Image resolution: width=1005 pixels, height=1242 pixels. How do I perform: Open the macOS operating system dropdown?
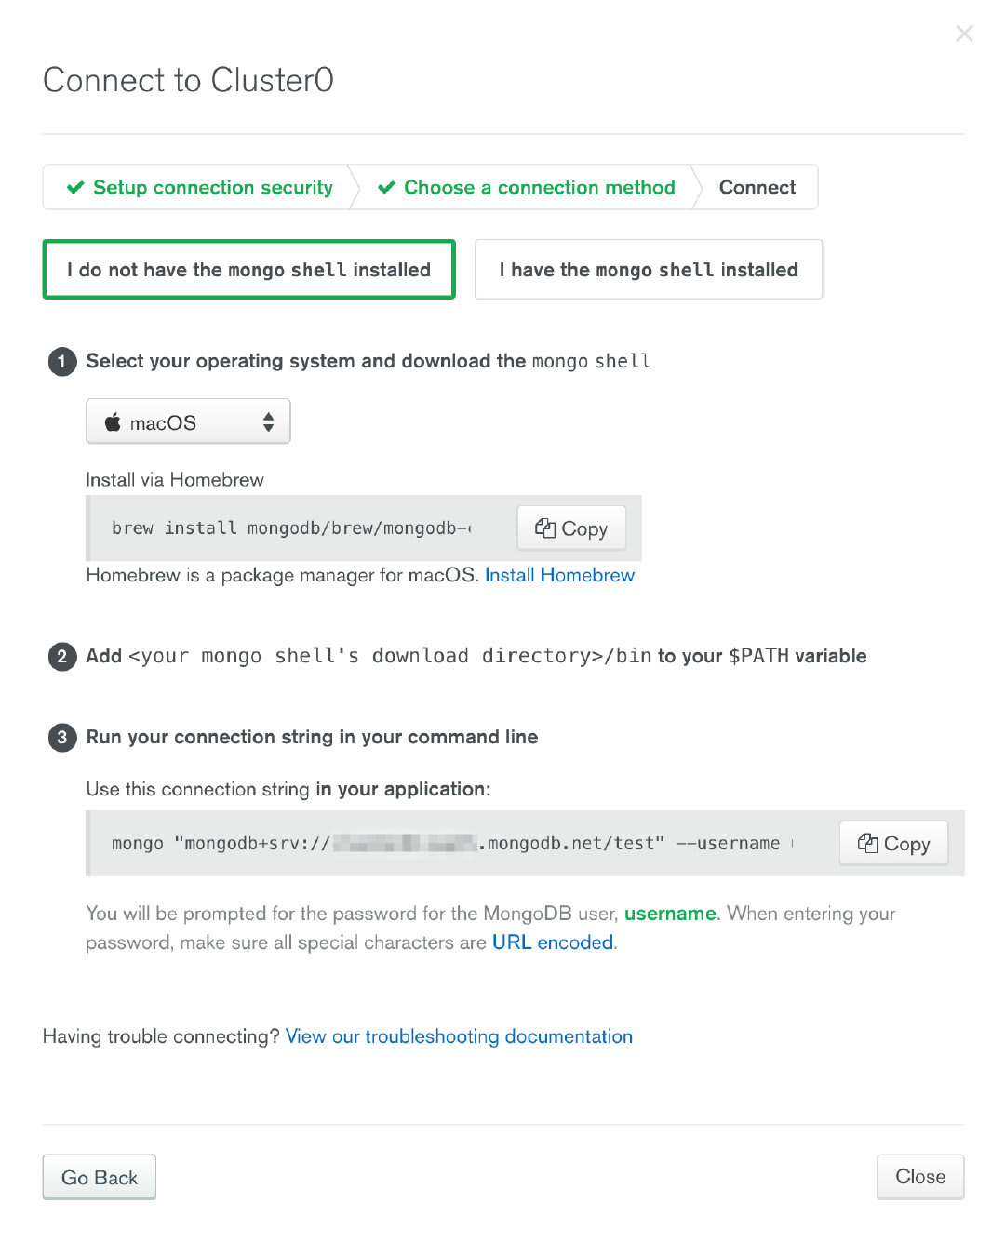click(188, 421)
